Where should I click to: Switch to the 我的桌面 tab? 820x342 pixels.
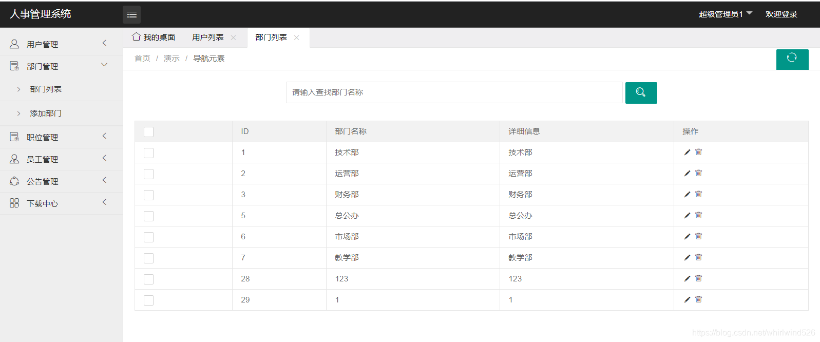pos(154,37)
